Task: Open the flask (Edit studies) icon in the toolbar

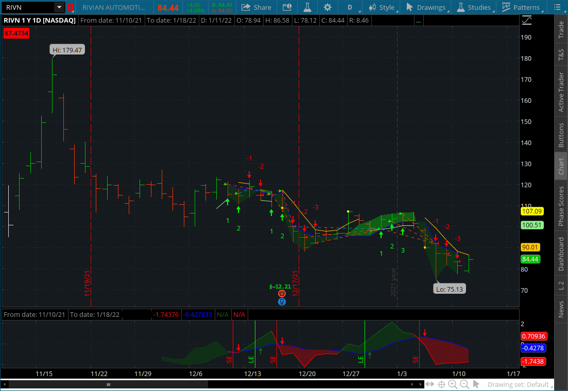Action: click(307, 7)
